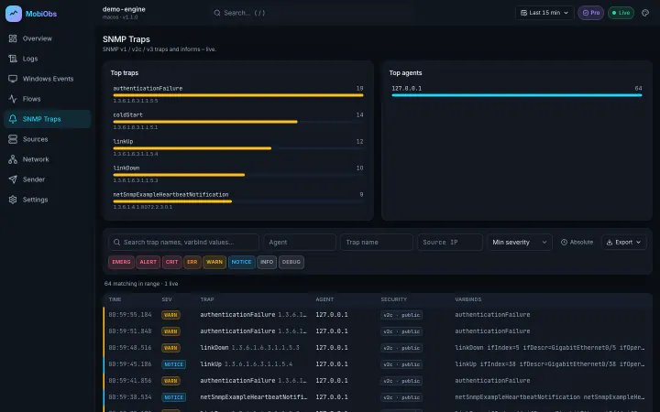This screenshot has height=412, width=660.
Task: Switch to Absolute time display
Action: coord(577,242)
